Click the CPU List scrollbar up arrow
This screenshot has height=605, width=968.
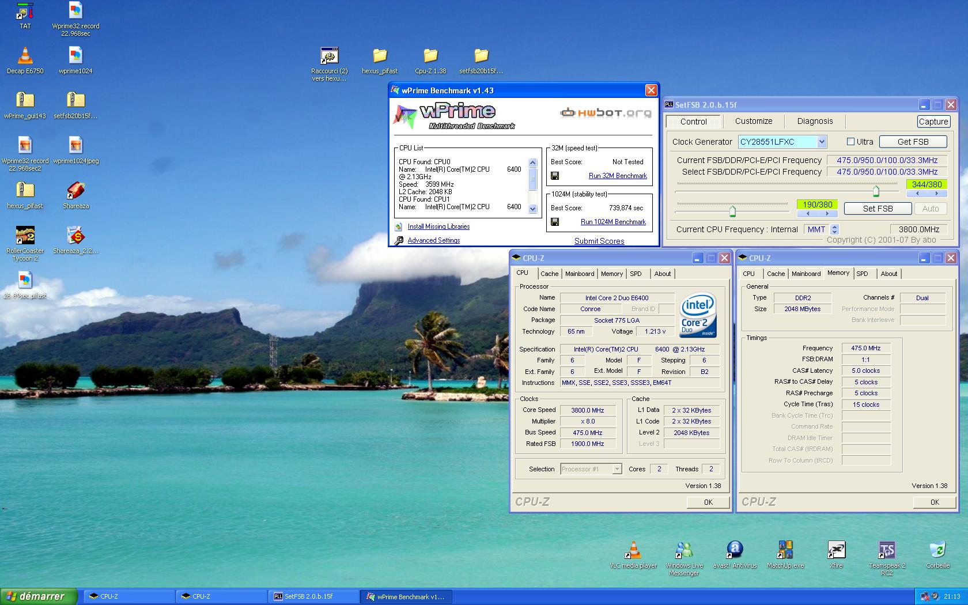532,162
